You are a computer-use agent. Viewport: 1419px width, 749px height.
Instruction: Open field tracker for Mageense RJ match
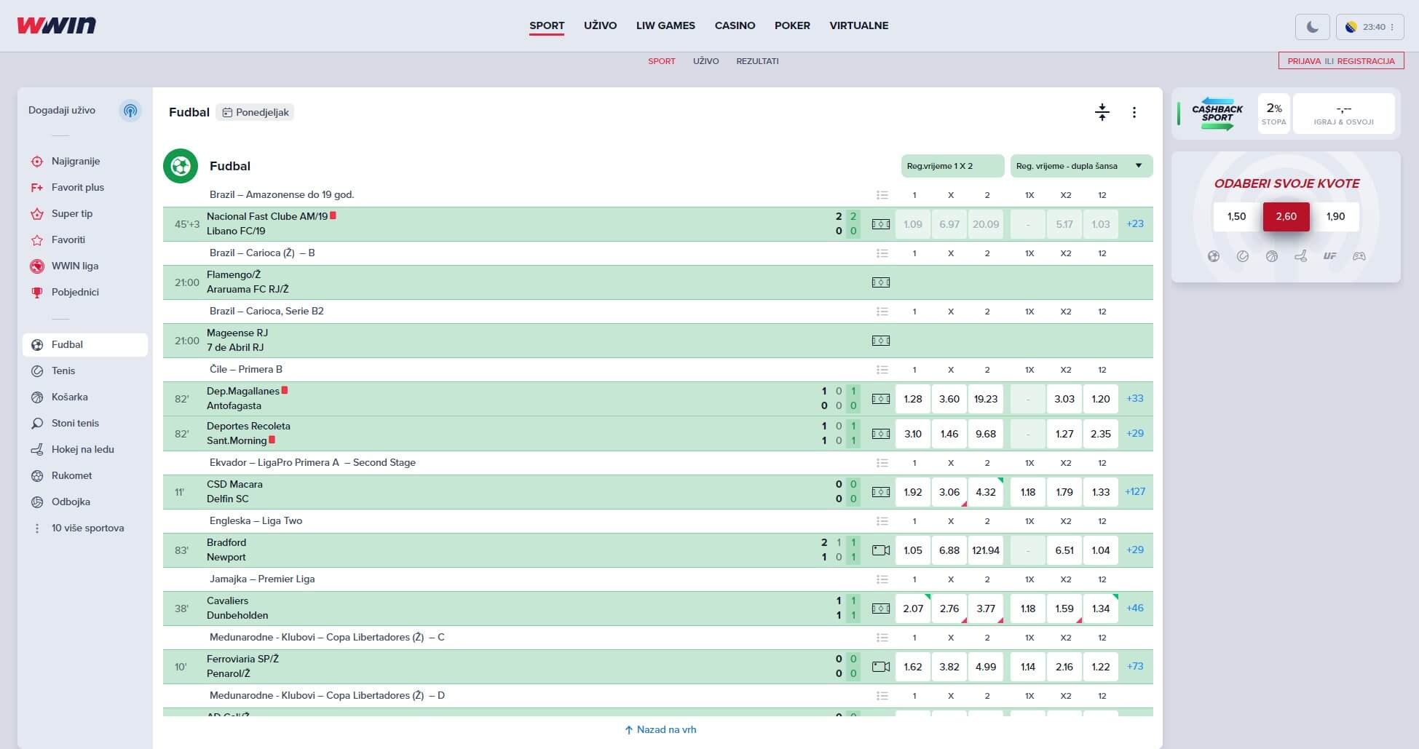(x=881, y=341)
